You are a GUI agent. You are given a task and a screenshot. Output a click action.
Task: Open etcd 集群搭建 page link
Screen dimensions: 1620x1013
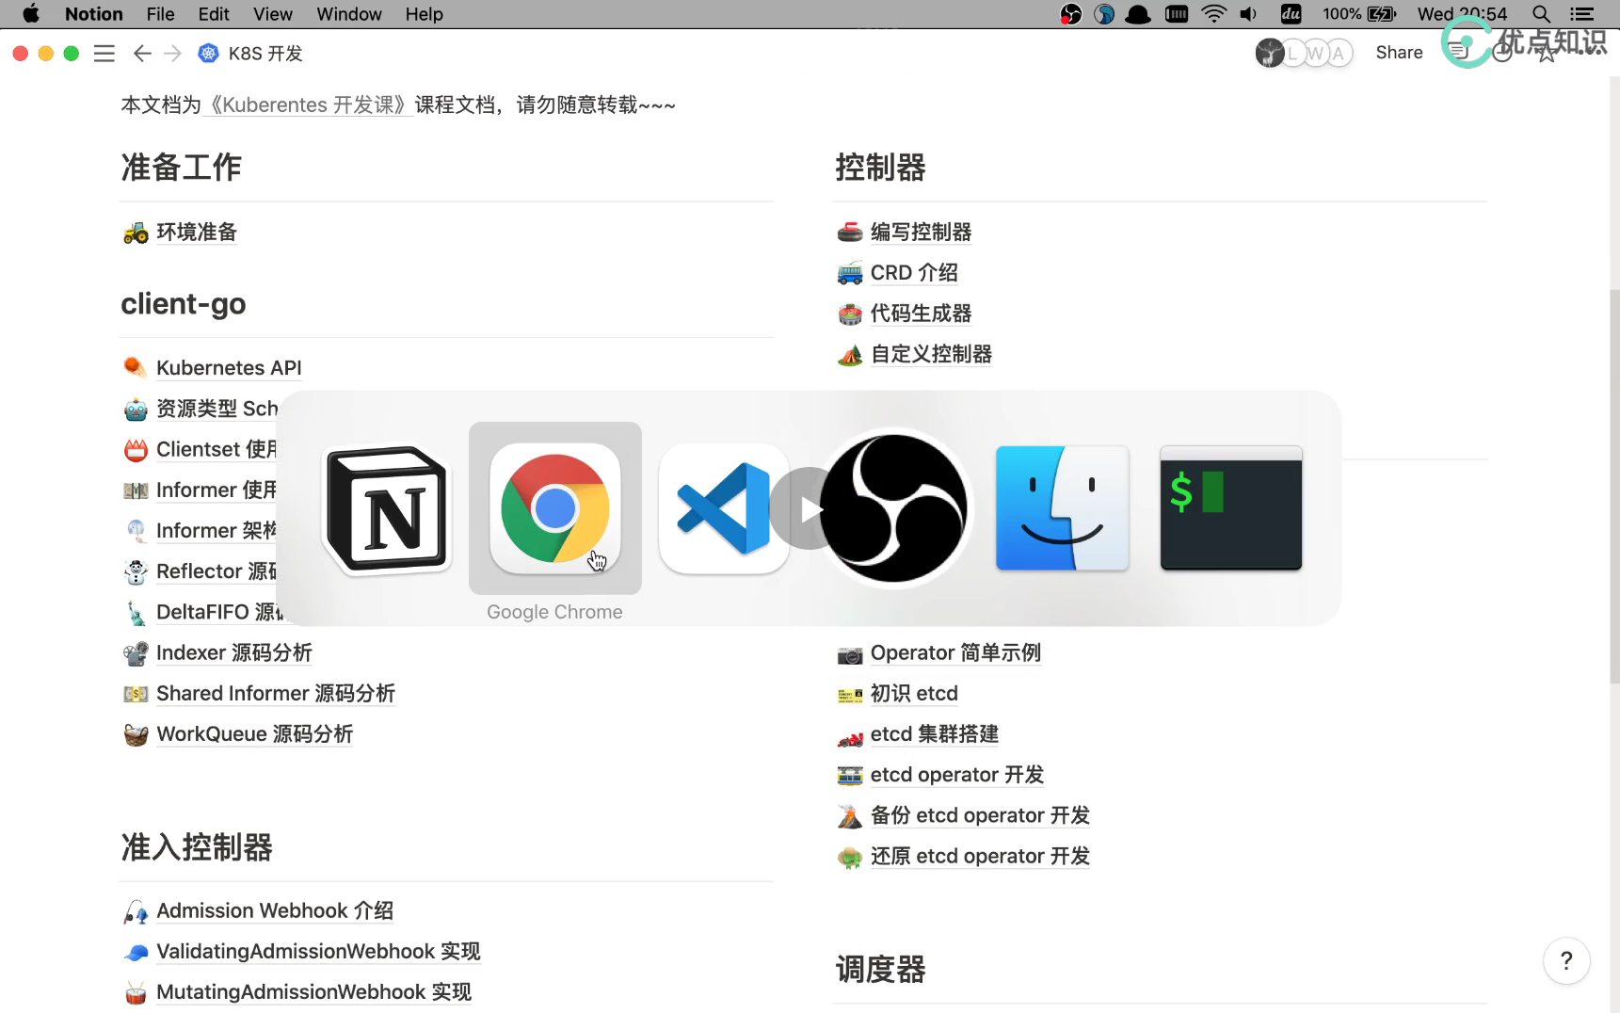[935, 734]
